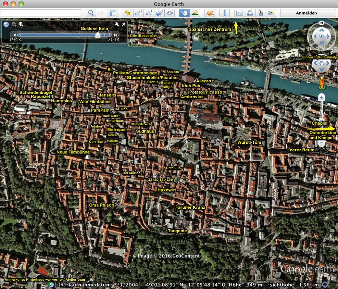Click the email envelope icon
Viewport: 338px width, 289px height.
point(240,13)
